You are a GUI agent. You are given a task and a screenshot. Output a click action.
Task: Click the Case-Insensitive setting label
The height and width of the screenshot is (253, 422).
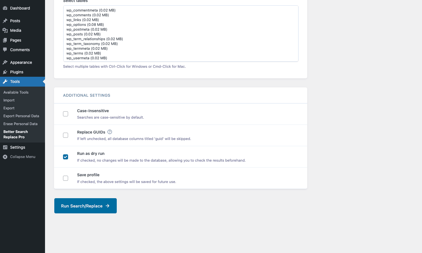[x=93, y=111]
